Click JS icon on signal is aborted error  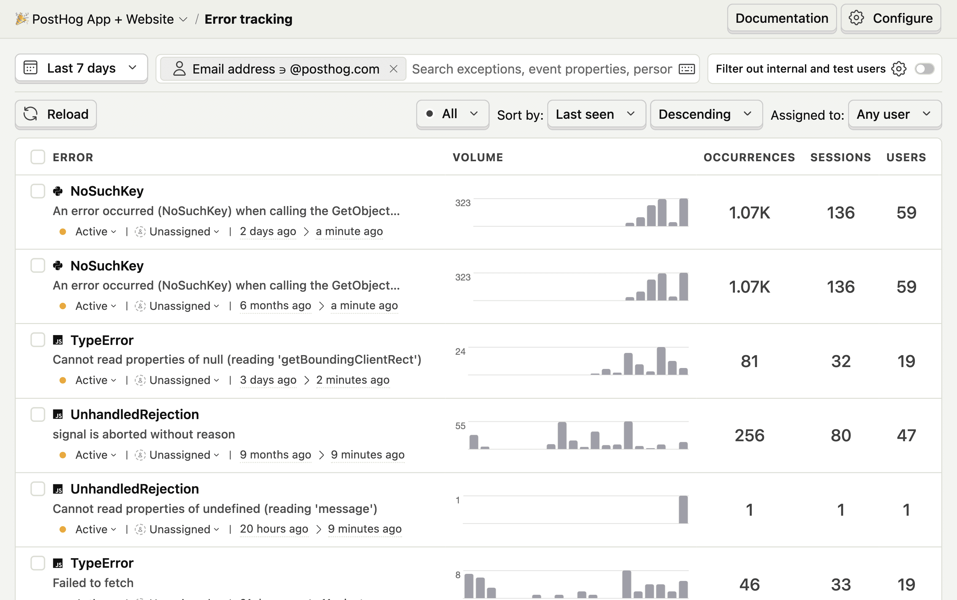58,415
